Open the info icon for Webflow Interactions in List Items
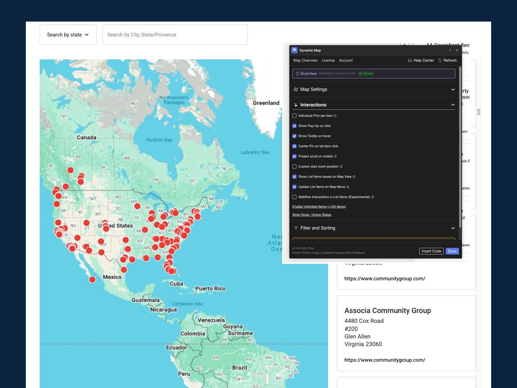517x388 pixels. pyautogui.click(x=373, y=197)
